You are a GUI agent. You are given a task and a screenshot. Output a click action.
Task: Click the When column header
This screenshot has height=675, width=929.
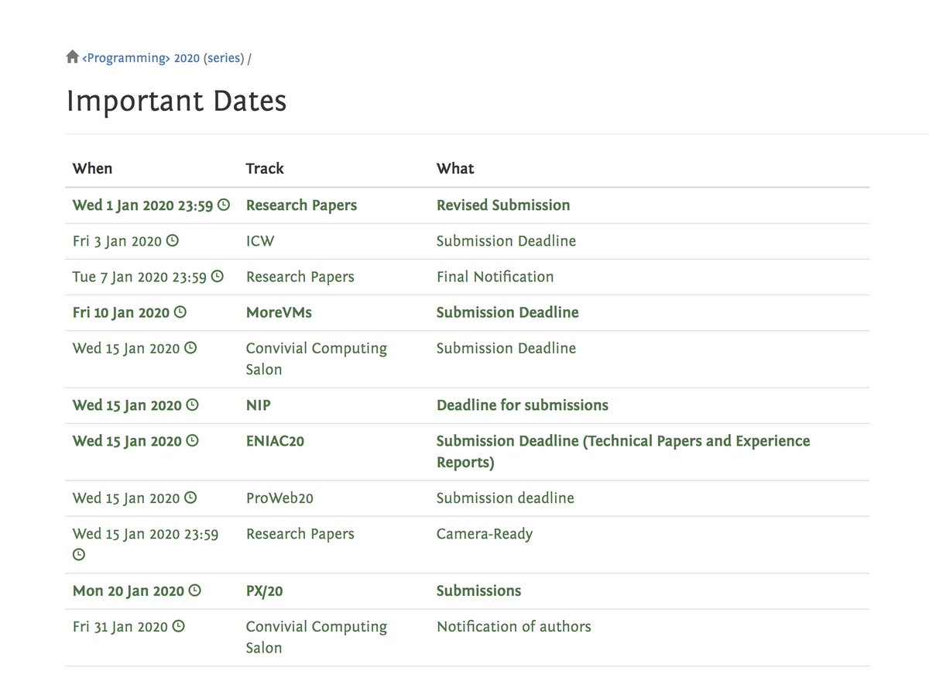(x=92, y=168)
